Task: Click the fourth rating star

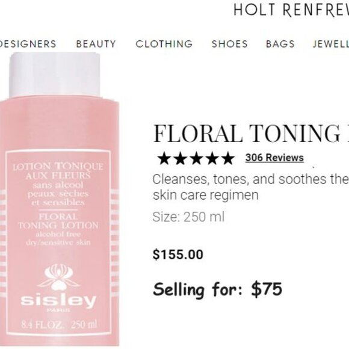Action: click(212, 158)
